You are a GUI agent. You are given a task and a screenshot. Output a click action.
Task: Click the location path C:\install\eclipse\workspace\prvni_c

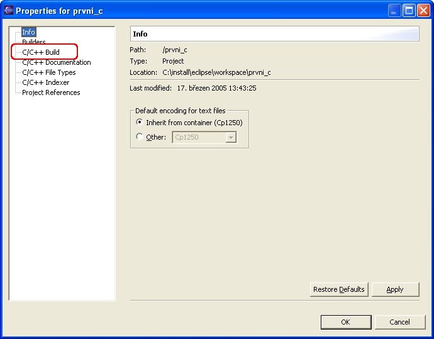(216, 72)
